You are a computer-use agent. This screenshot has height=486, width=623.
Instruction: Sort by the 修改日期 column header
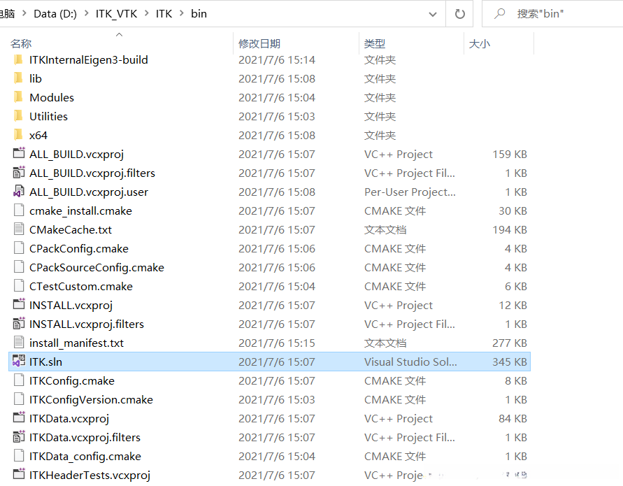259,44
